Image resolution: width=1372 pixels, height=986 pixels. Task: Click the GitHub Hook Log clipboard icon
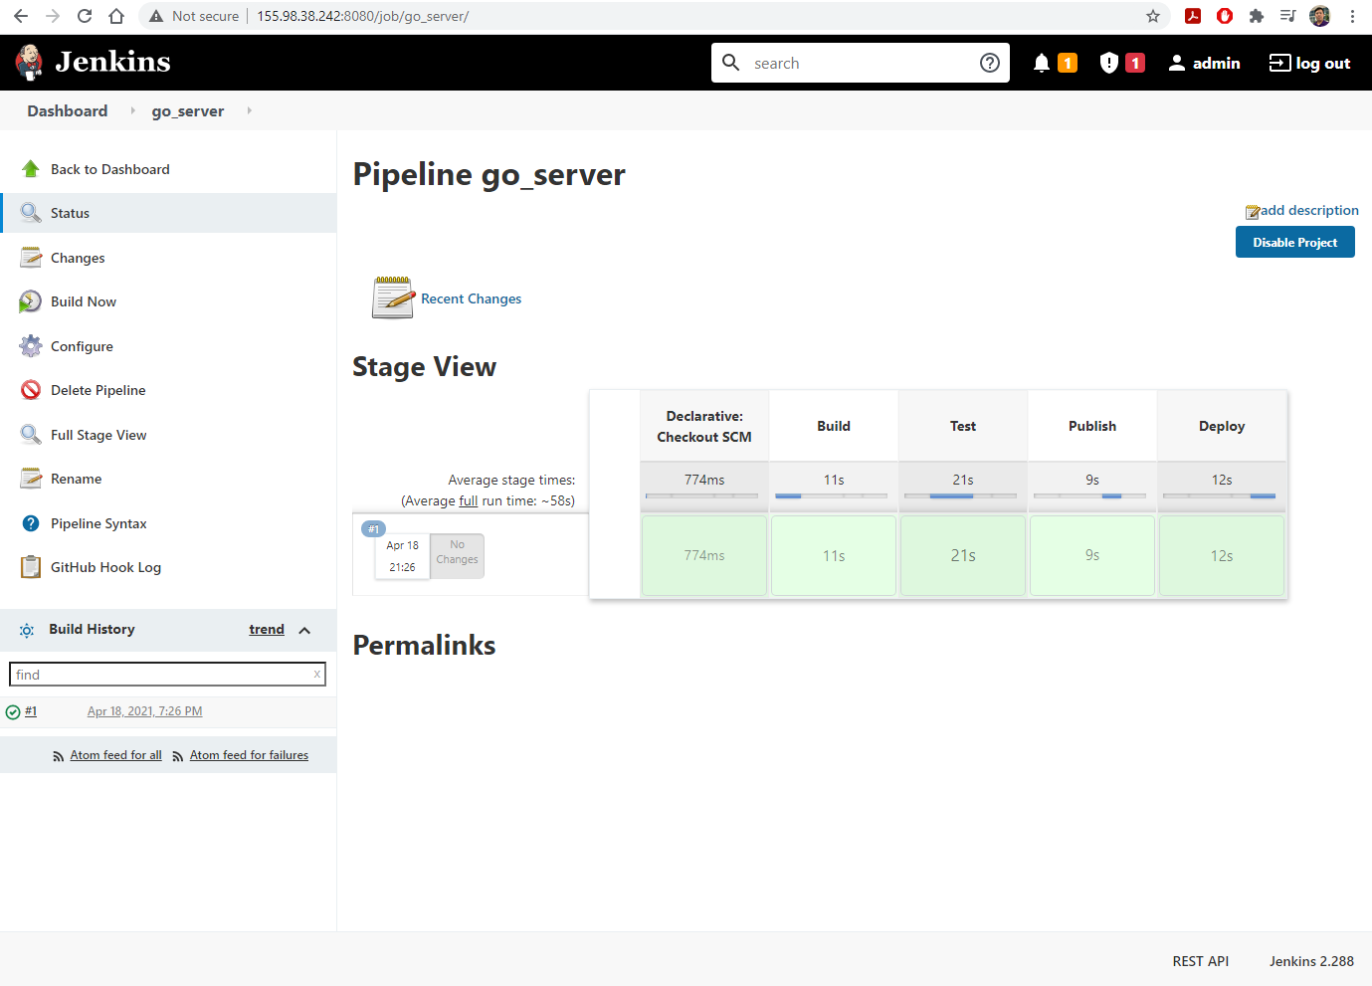pyautogui.click(x=31, y=567)
